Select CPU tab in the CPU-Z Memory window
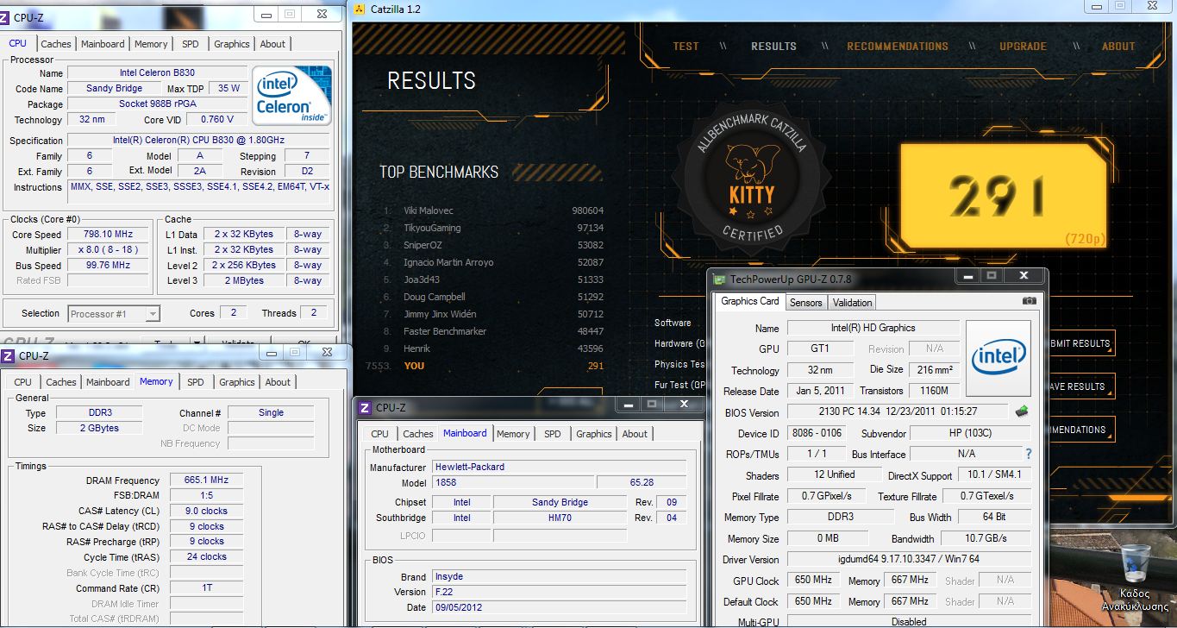Image resolution: width=1177 pixels, height=628 pixels. pyautogui.click(x=23, y=382)
